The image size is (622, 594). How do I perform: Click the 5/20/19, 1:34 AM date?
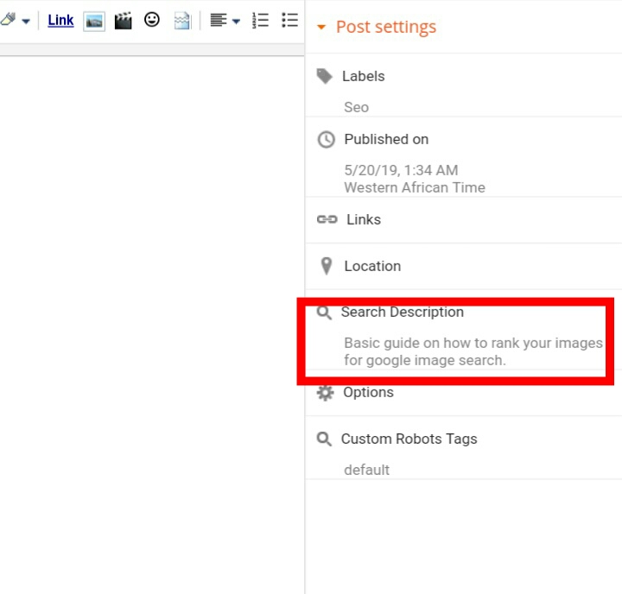point(401,170)
